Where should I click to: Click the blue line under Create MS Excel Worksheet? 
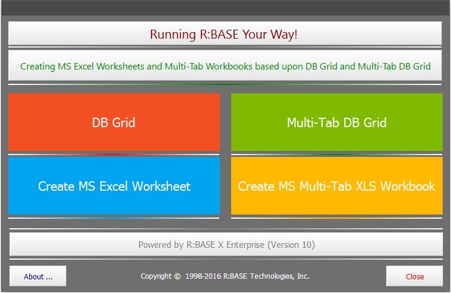113,218
